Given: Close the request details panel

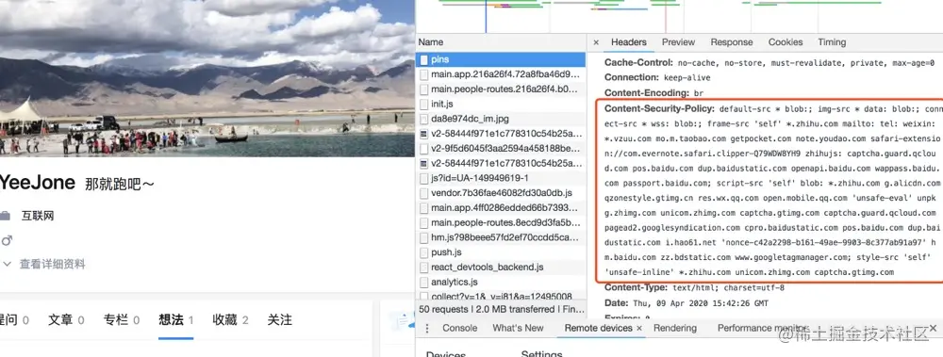Looking at the screenshot, I should point(596,42).
